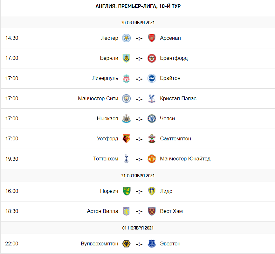Open the Кристал Пэлас team link
Screen dimensions: 275x254
[178, 98]
